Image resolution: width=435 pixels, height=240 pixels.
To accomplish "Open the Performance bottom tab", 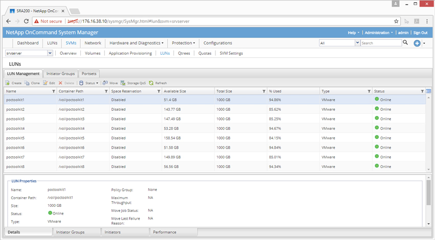I will (x=173, y=232).
